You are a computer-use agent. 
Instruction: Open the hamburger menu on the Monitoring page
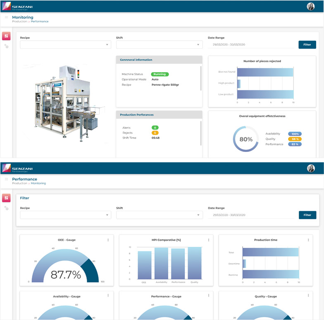[x=7, y=17]
